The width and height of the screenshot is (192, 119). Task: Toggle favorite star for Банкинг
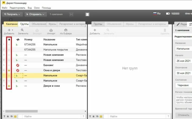tap(9, 65)
